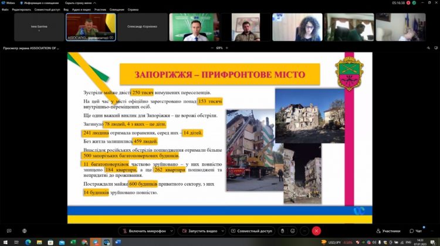The width and height of the screenshot is (440, 246).
Task: Click the red leave meeting button
Action: pos(317,231)
